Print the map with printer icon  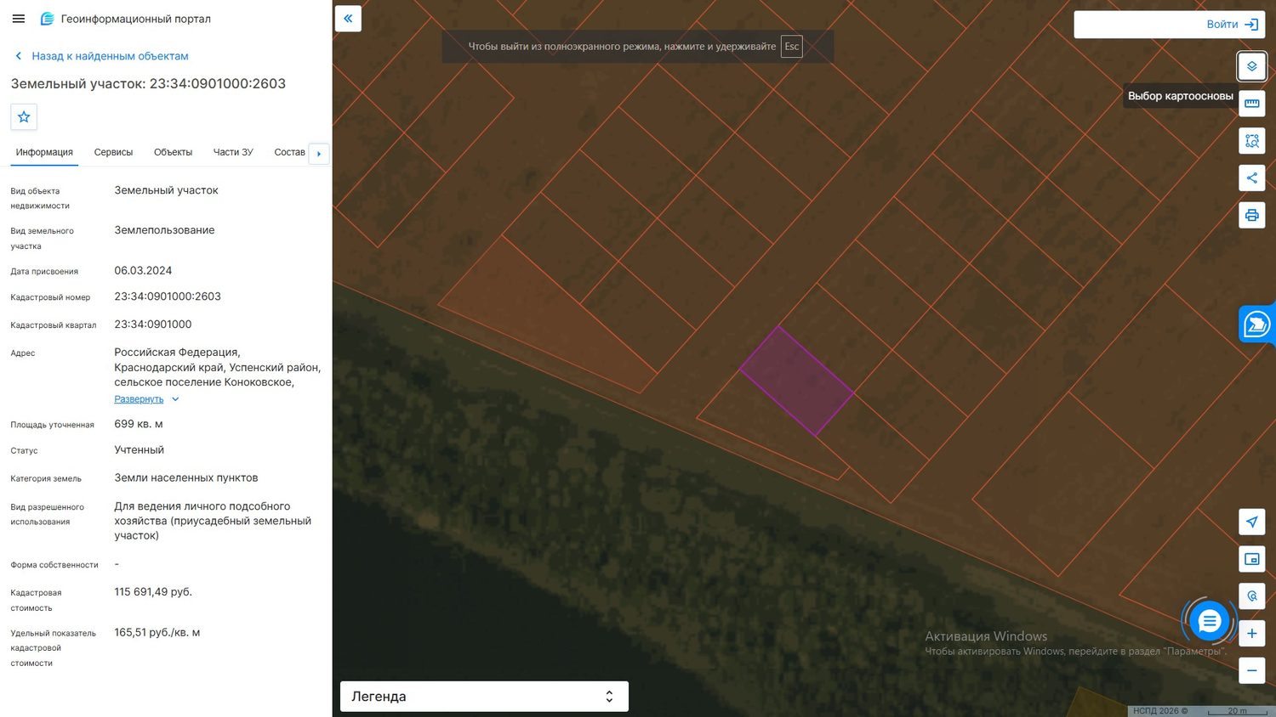pos(1251,215)
